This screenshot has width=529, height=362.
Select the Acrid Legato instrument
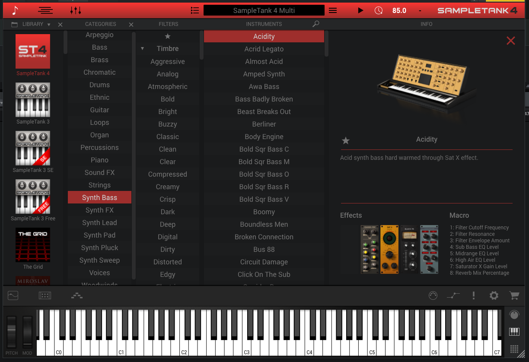point(264,49)
